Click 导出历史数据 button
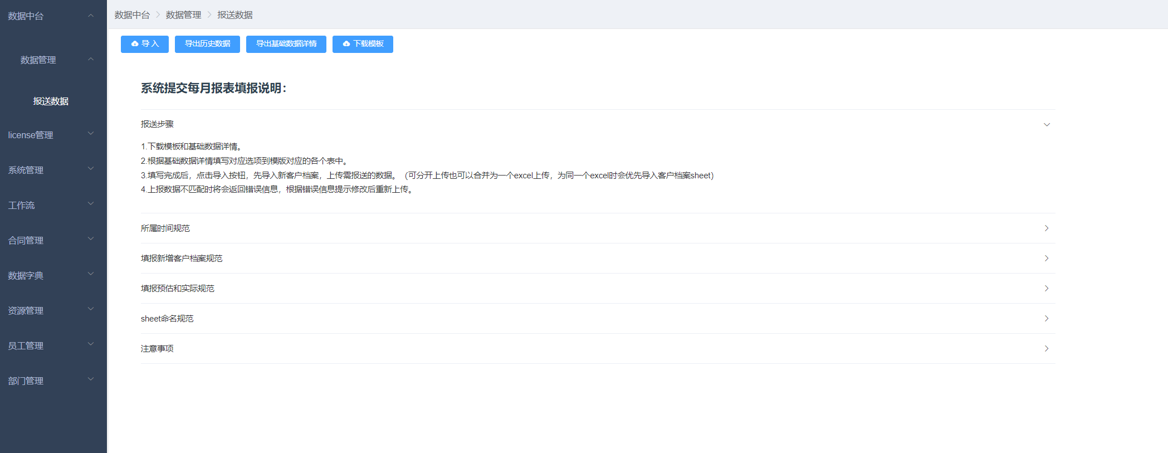This screenshot has width=1168, height=453. point(207,44)
